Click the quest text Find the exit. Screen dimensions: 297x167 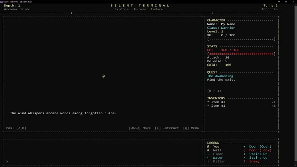[221, 80]
